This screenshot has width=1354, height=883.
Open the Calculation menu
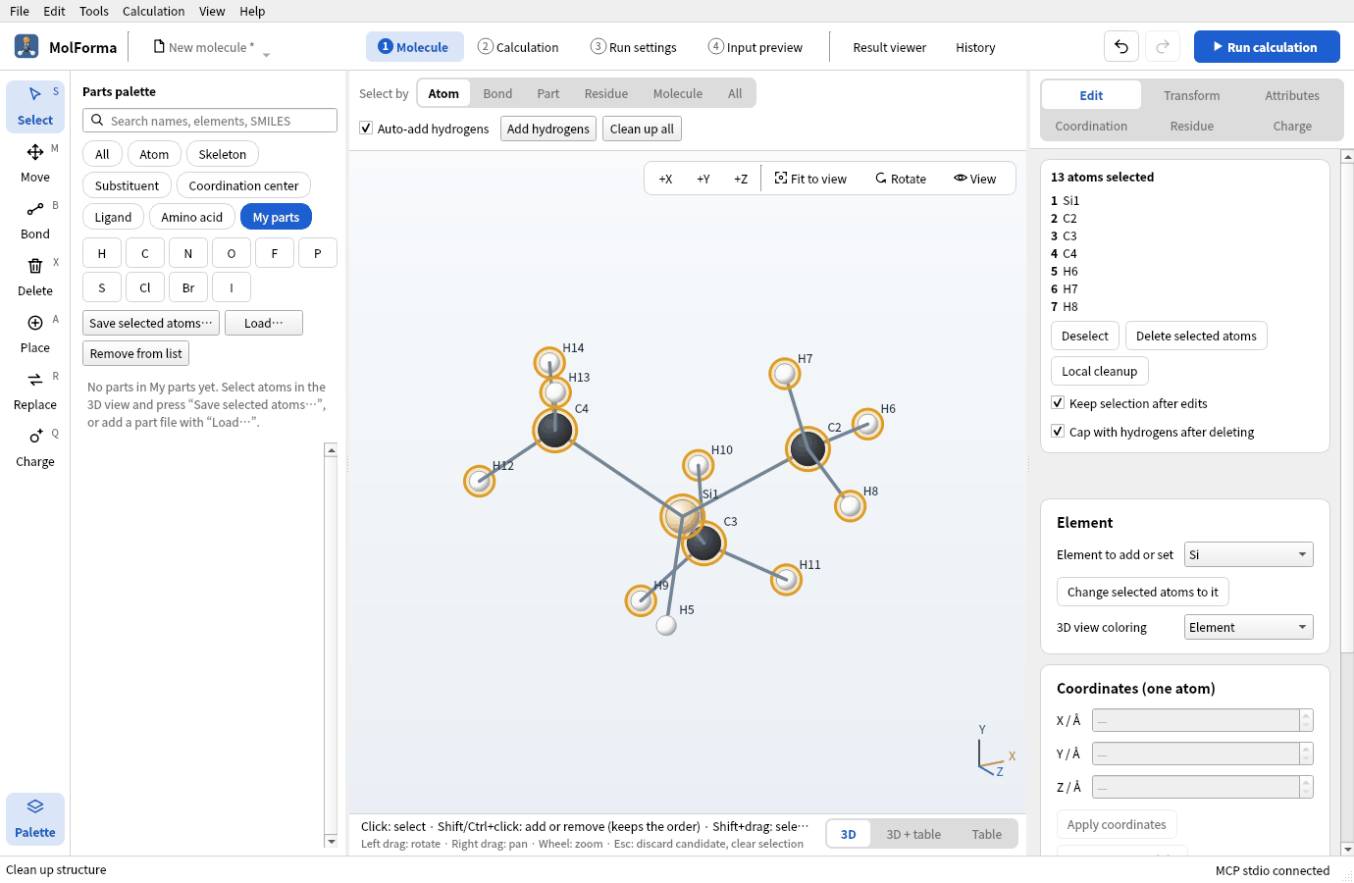pos(153,11)
